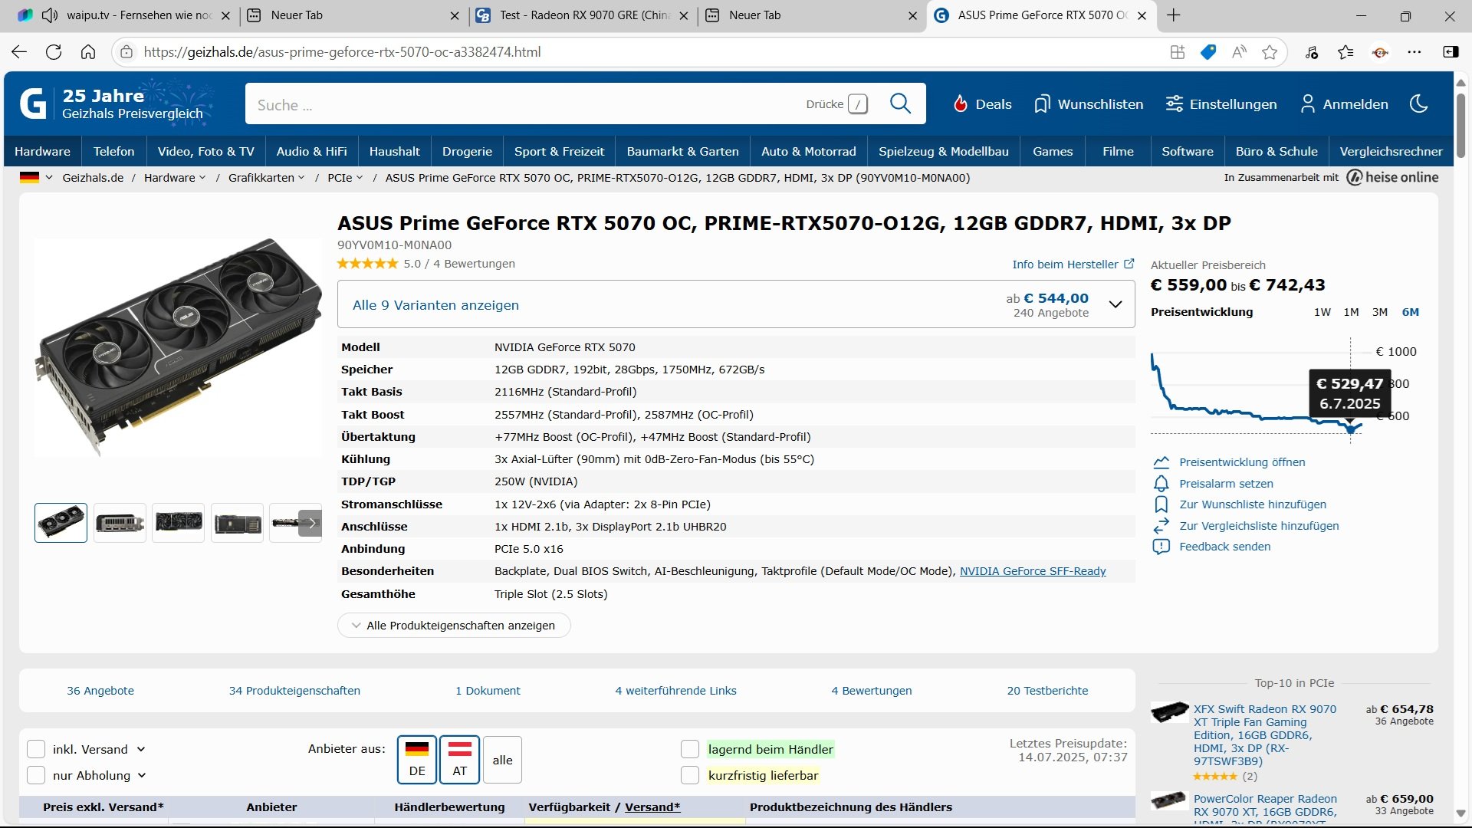The width and height of the screenshot is (1472, 828).
Task: Open Wunschlisten bookmark icon
Action: 1041,104
